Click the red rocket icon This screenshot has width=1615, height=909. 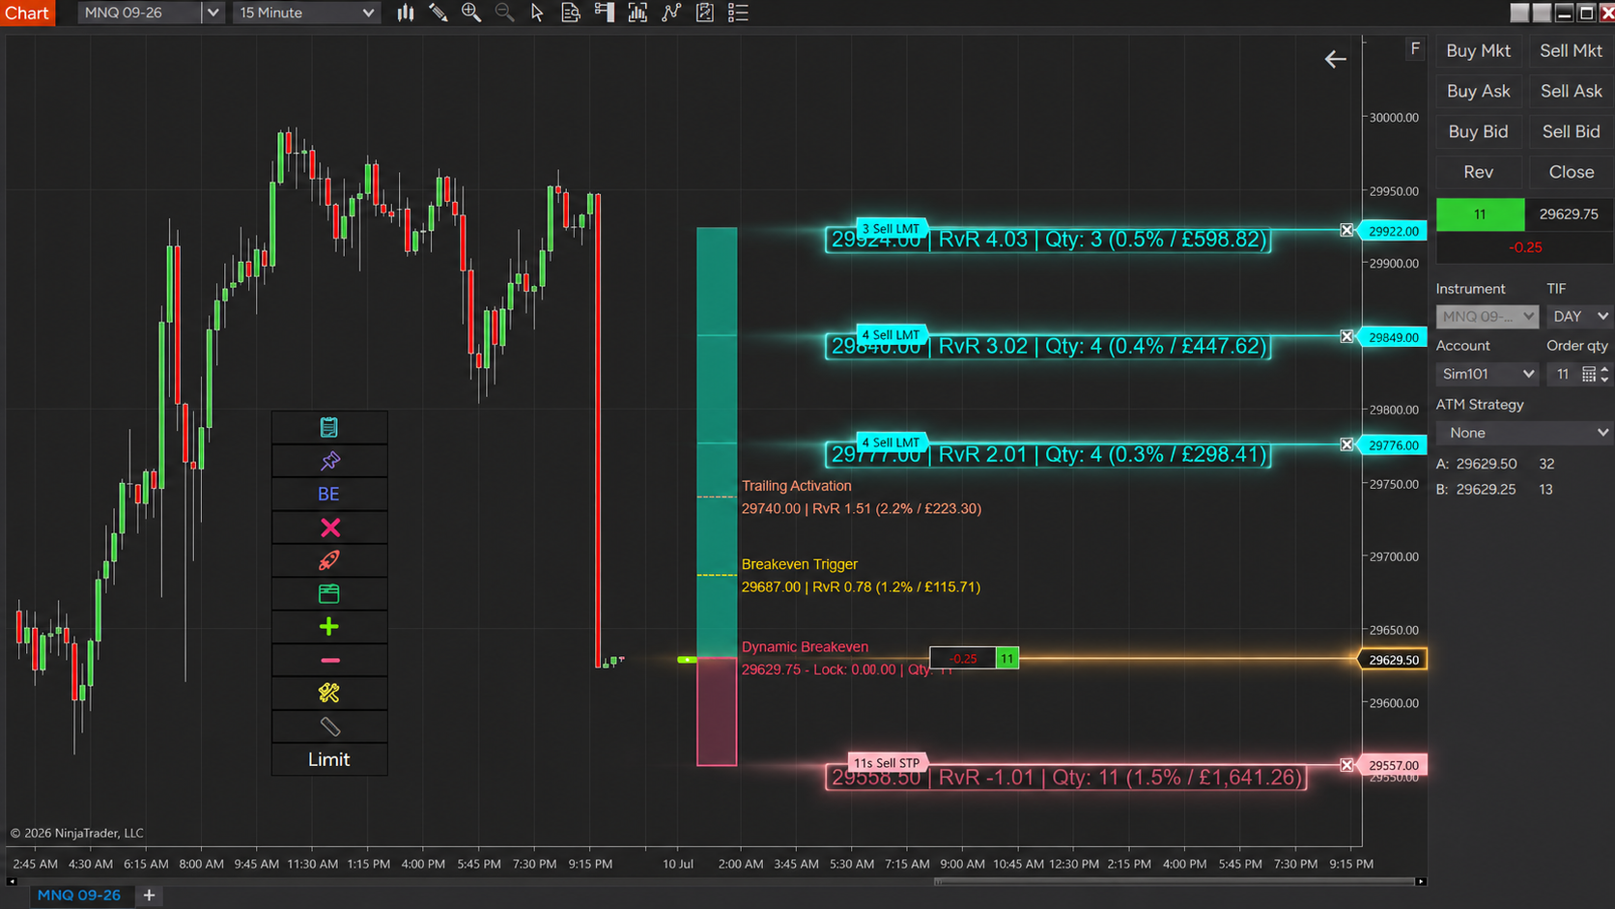[329, 560]
